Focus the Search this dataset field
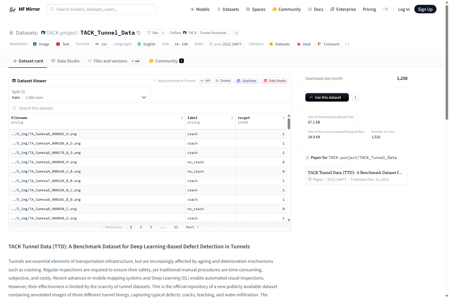Screen dimensions: 449x298 click(x=150, y=108)
